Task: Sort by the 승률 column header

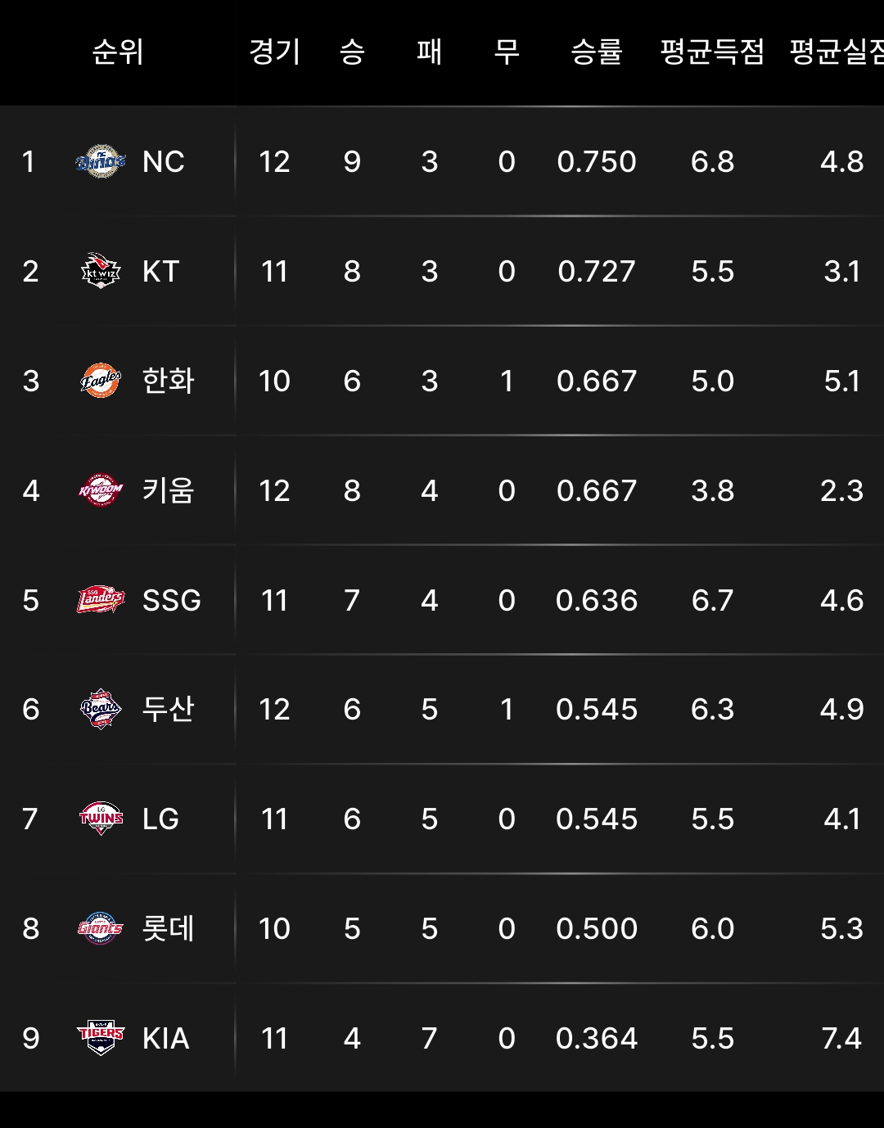Action: coord(596,52)
